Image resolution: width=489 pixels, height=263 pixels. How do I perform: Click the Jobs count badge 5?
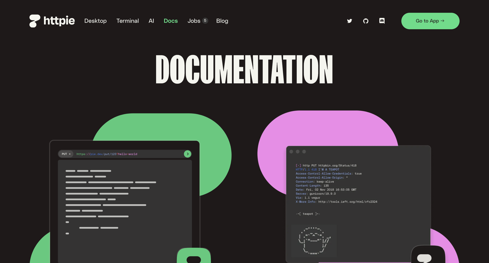(x=205, y=21)
